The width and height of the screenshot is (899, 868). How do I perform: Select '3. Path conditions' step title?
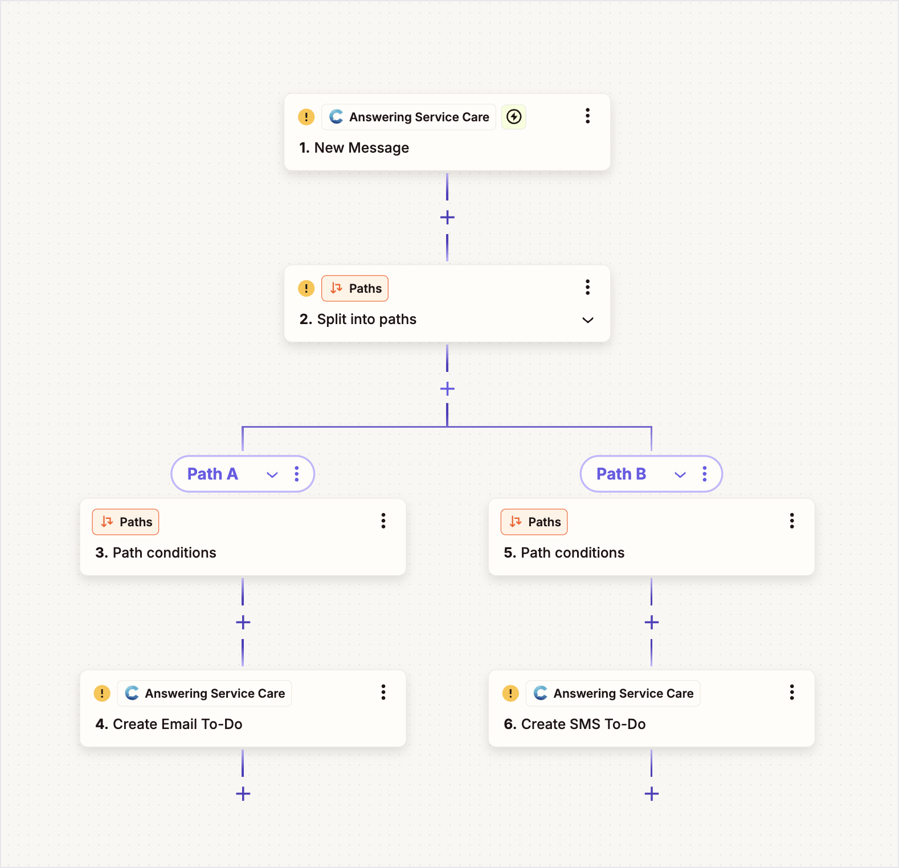click(156, 552)
